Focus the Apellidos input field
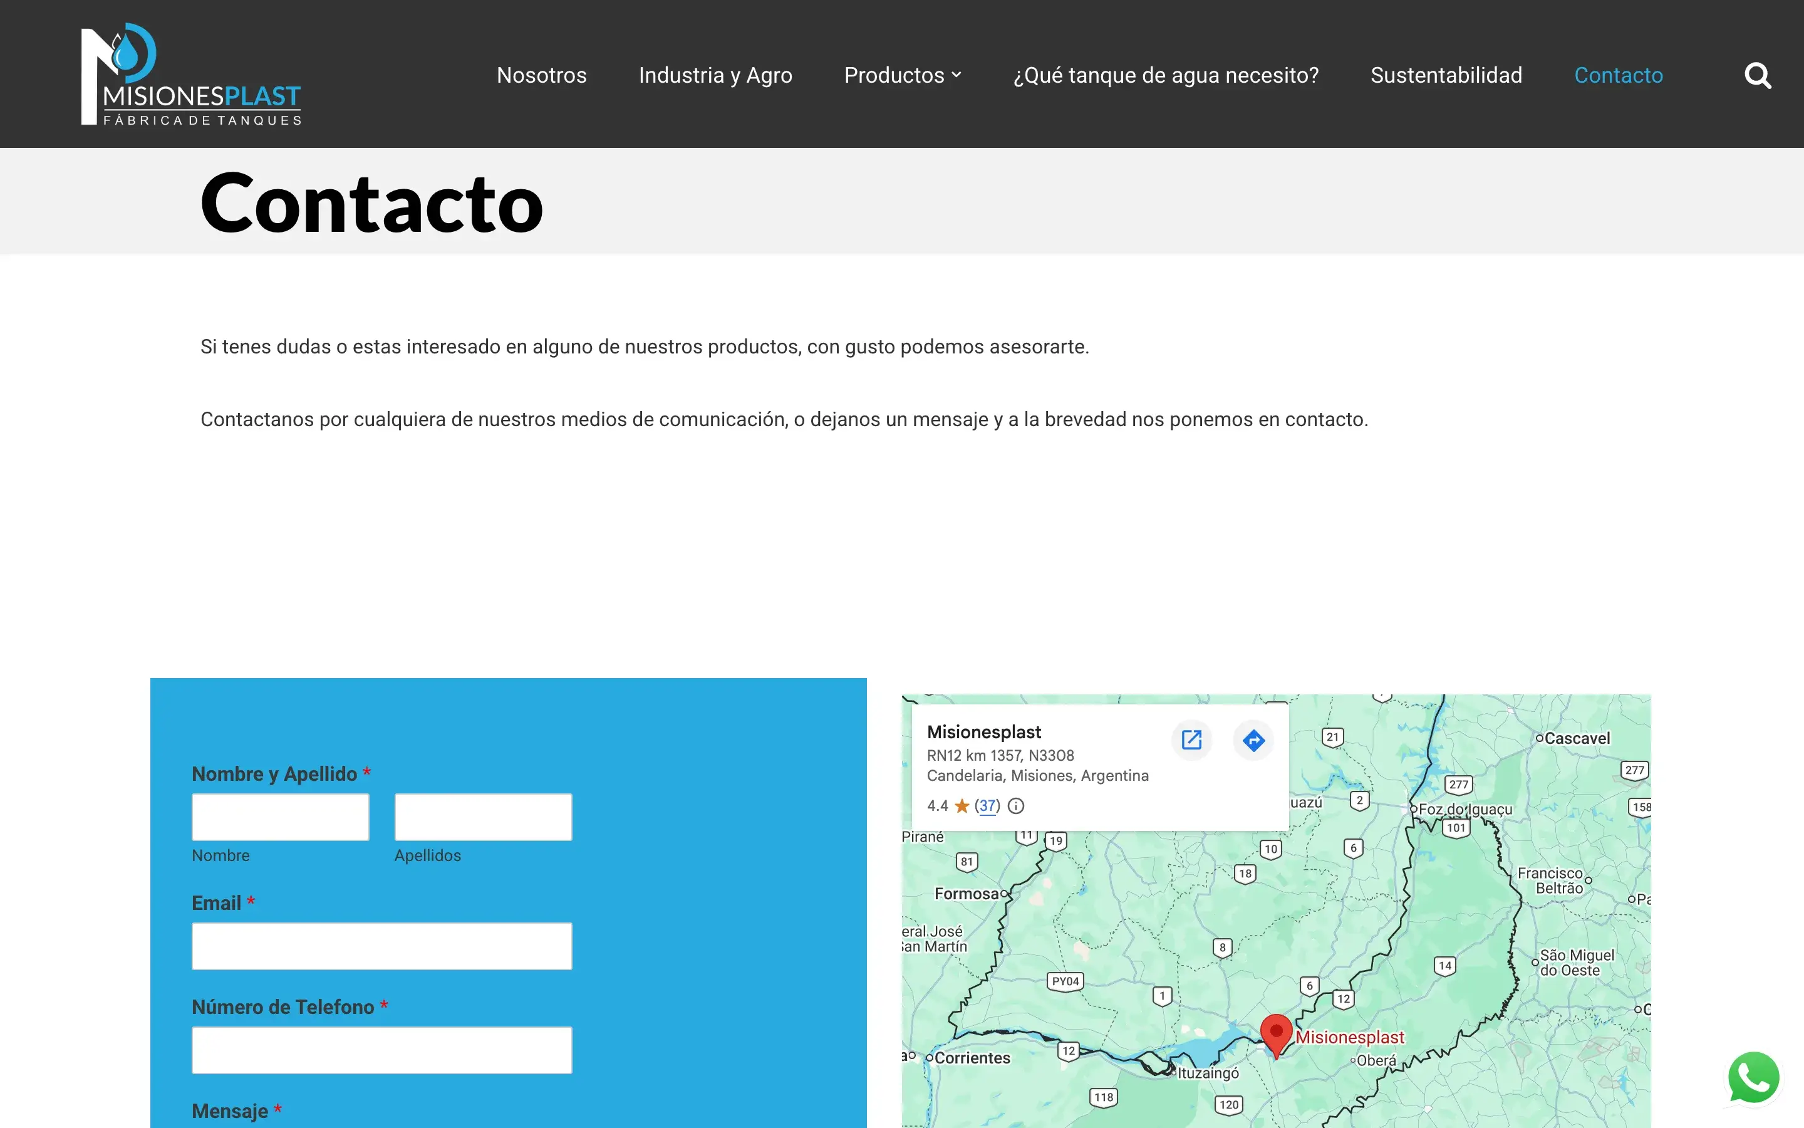Viewport: 1804px width, 1128px height. 483,817
